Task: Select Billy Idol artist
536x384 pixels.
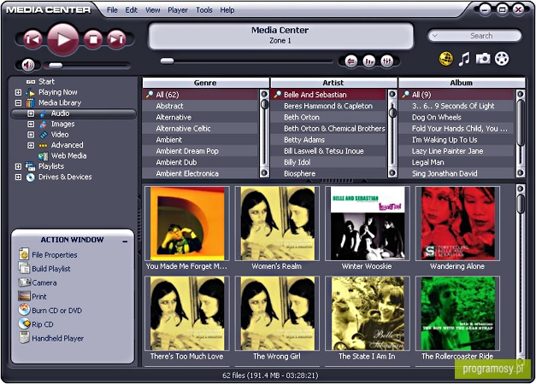Action: [x=328, y=162]
